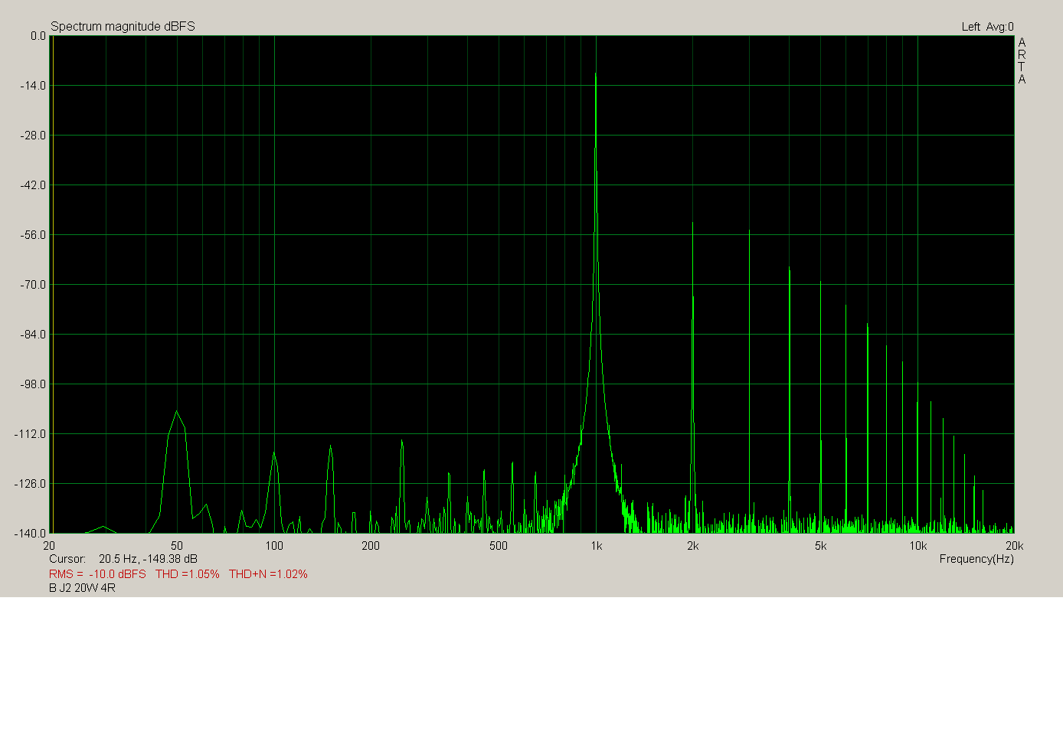The width and height of the screenshot is (1063, 735).
Task: Click the -56.0 dB axis label
Action: tap(34, 235)
